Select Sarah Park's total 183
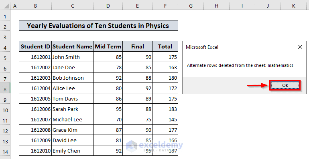 [x=165, y=109]
